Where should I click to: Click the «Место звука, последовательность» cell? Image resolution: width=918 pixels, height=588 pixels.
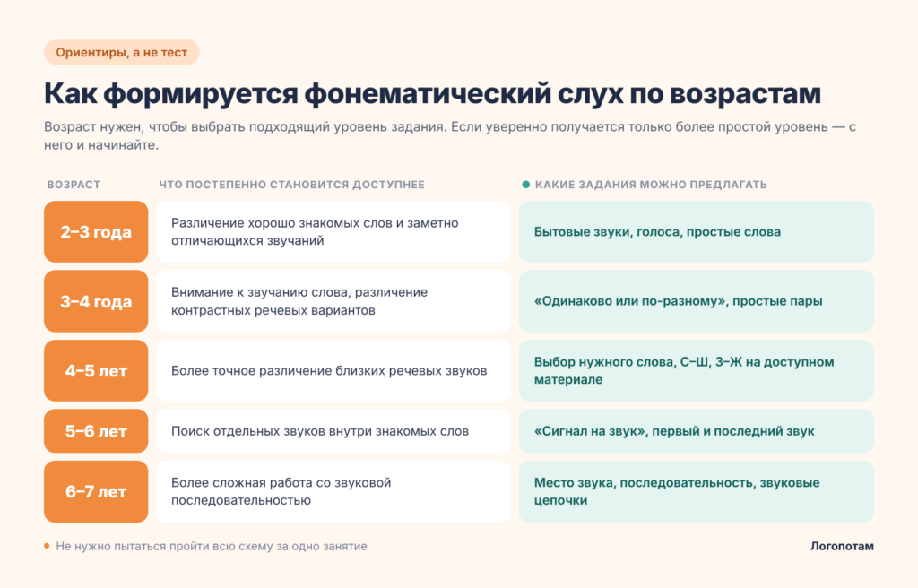696,491
